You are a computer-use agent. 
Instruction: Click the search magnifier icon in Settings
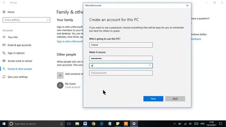(x=48, y=20)
